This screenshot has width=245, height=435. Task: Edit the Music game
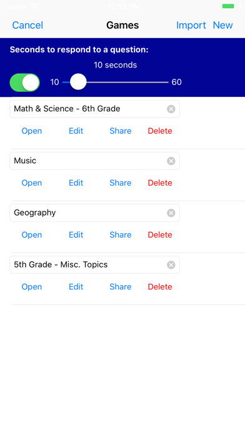point(76,183)
